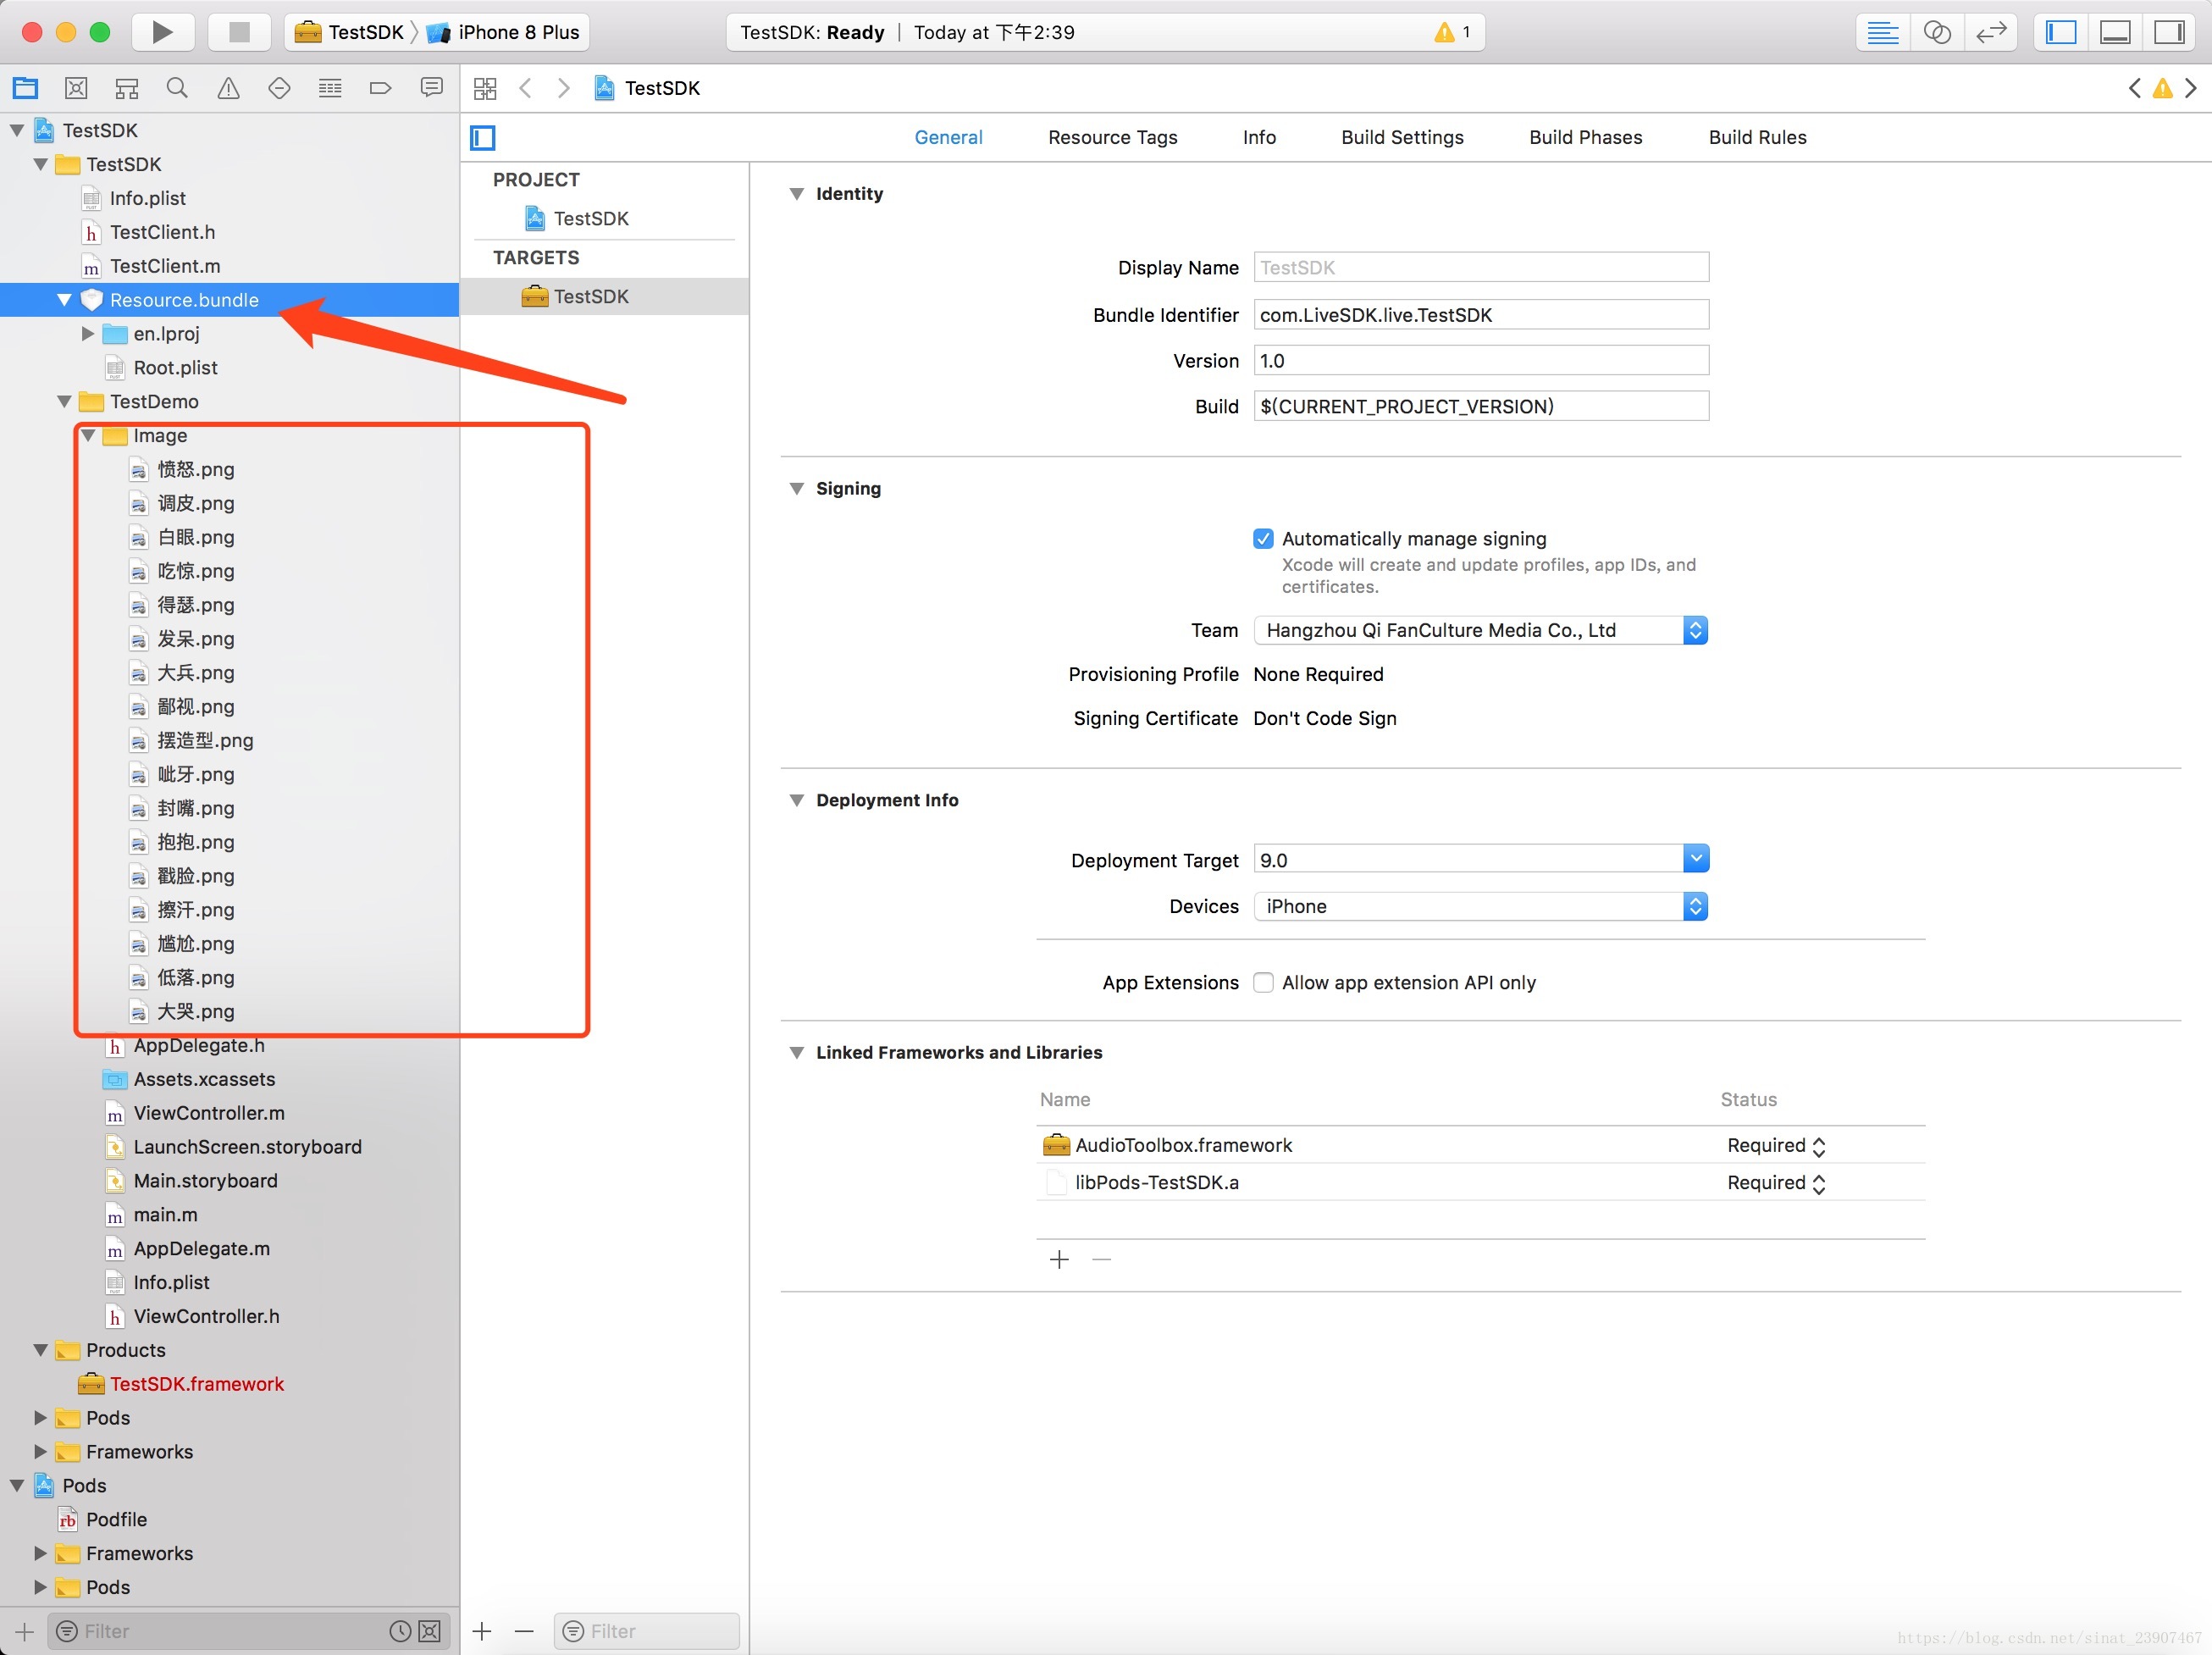2212x1655 pixels.
Task: Click the Stop button in toolbar
Action: 239,32
